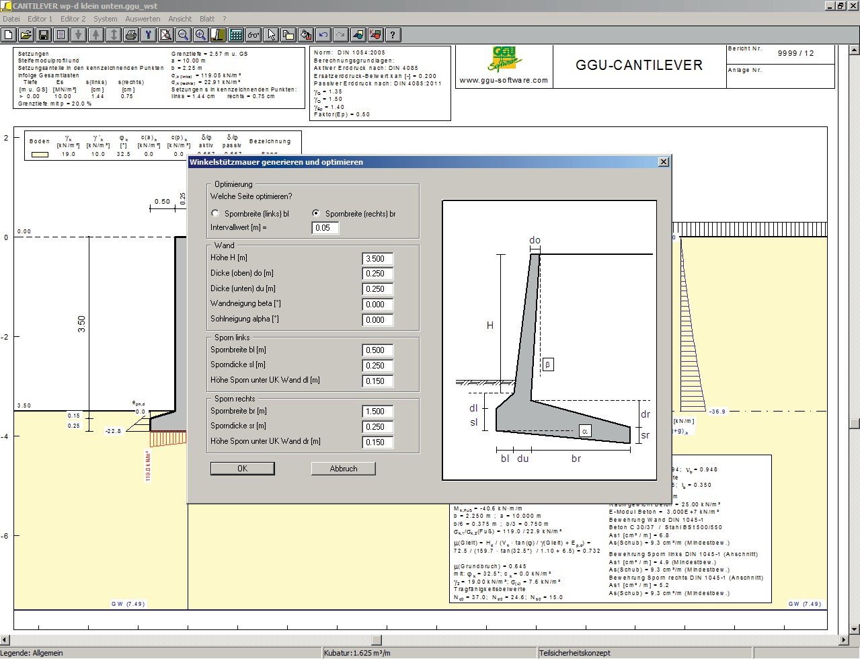This screenshot has width=860, height=659.
Task: Open the Datei menu
Action: [x=11, y=19]
